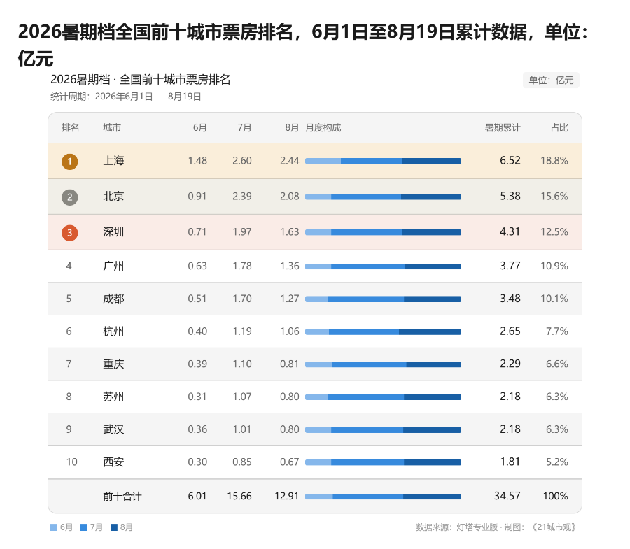Click the 灯塔专业版 data source credit
The image size is (630, 549).
[477, 527]
